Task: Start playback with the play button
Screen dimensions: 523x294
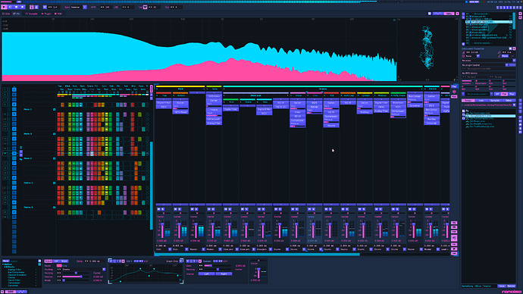Action: (4, 7)
